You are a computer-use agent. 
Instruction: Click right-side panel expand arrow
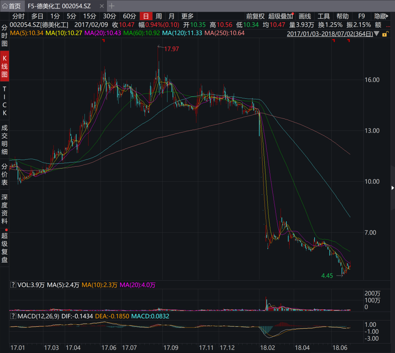point(392,187)
